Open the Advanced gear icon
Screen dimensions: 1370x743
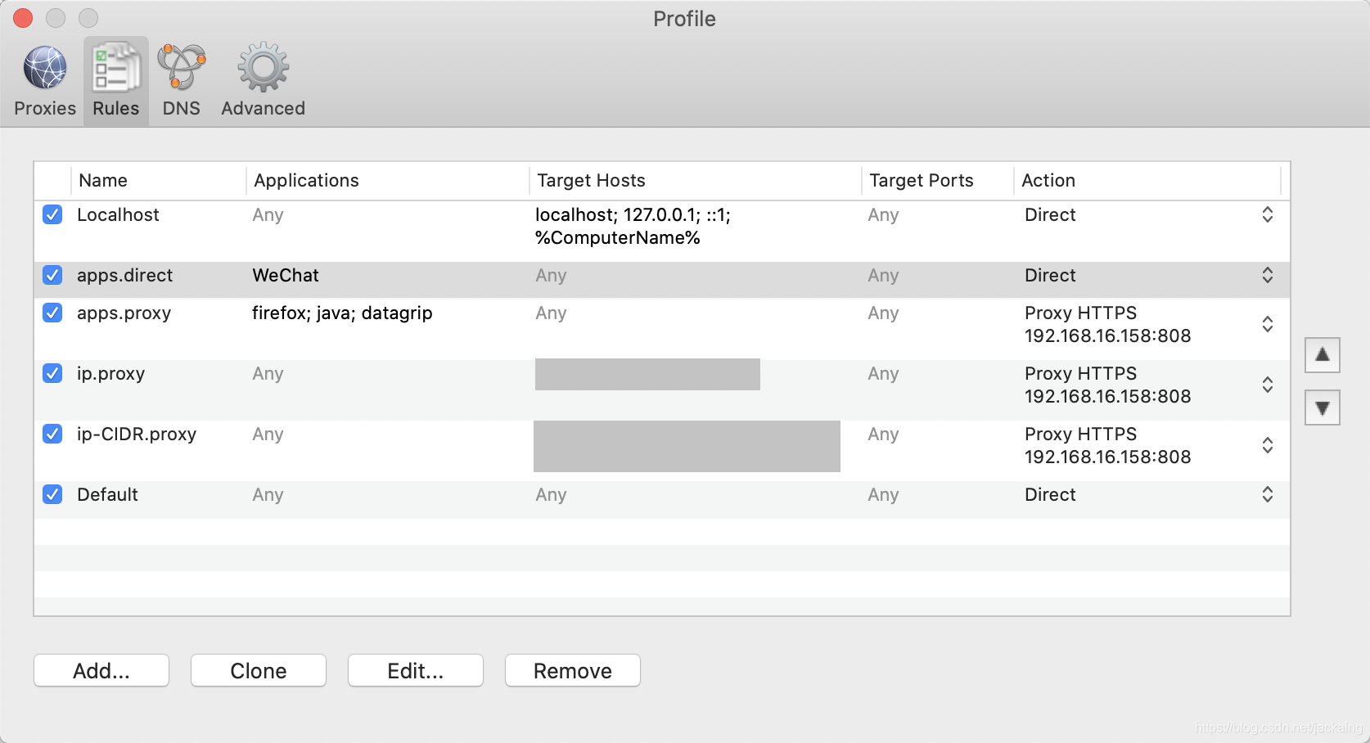[x=263, y=68]
